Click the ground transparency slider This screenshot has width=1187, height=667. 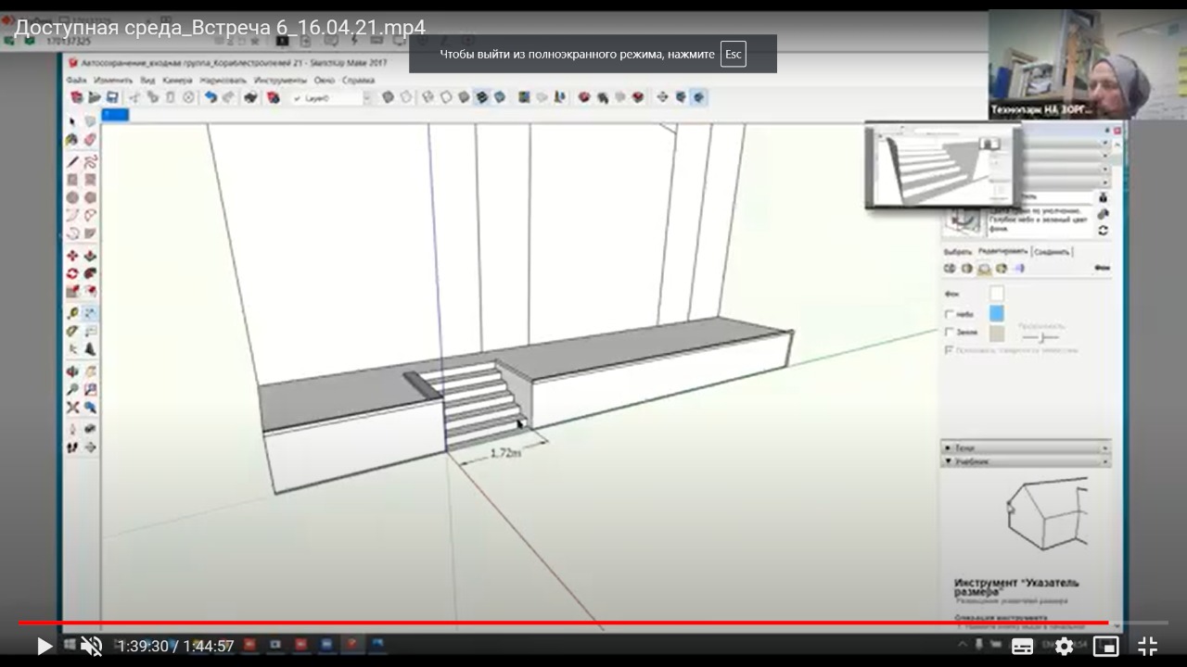1040,337
